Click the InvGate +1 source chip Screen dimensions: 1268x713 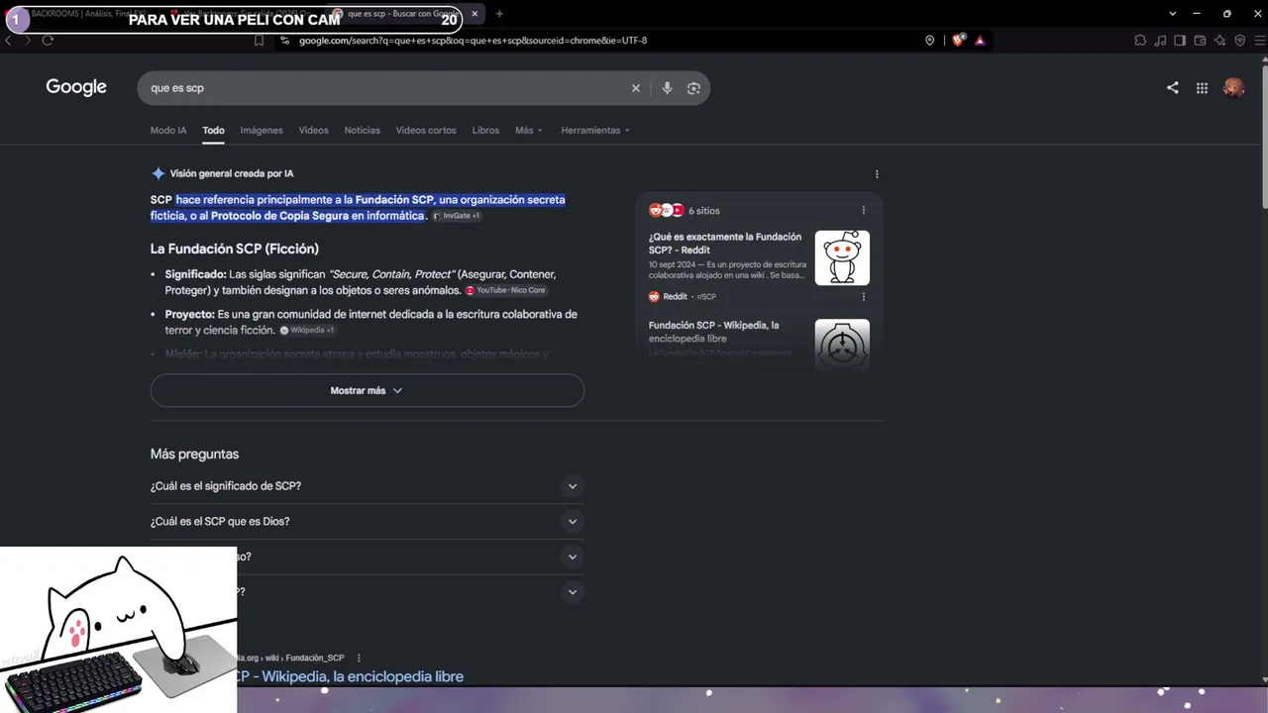click(457, 216)
